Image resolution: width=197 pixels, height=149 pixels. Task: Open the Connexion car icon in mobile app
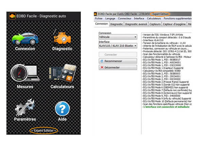(x=25, y=39)
